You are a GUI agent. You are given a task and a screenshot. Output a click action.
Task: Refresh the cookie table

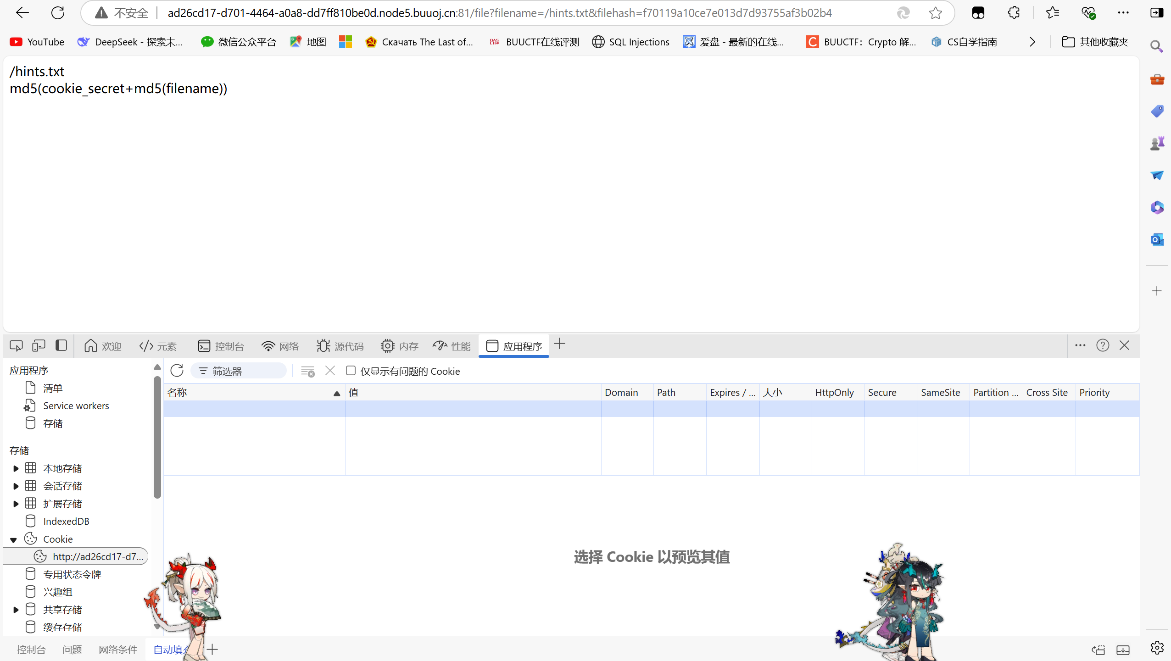tap(177, 371)
